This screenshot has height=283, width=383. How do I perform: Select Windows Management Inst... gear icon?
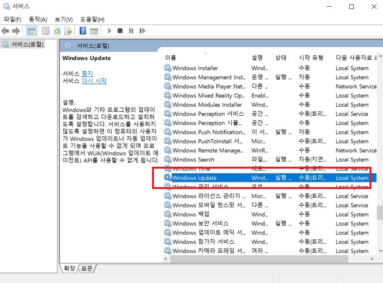pos(167,77)
